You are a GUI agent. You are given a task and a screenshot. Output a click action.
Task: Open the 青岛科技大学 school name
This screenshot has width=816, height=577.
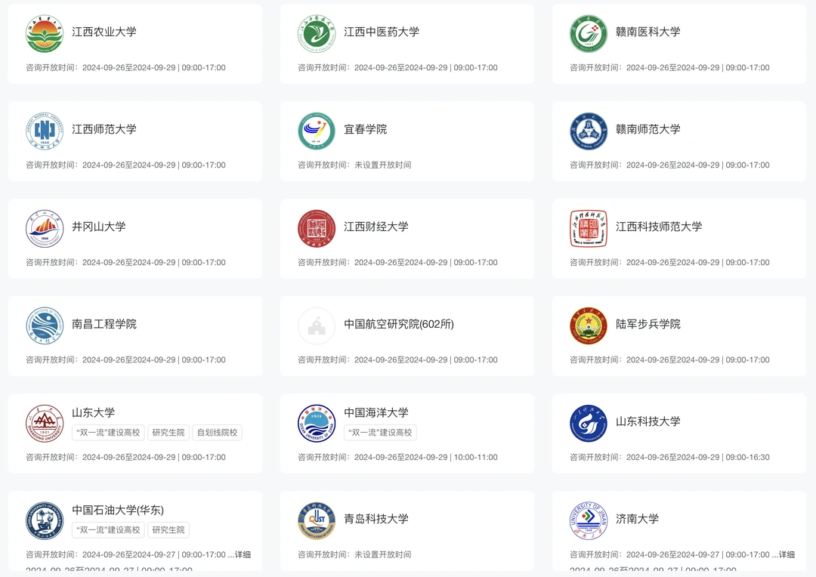click(376, 519)
